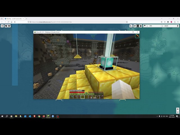Screen dimensions: 180x135
Task: Click the browser address bar URL
Action: 52,22
